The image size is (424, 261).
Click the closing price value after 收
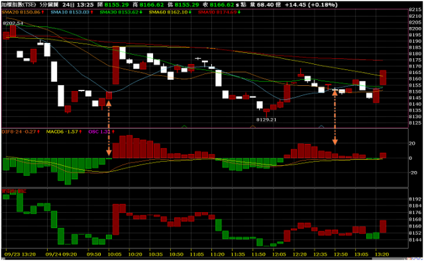coord(222,5)
